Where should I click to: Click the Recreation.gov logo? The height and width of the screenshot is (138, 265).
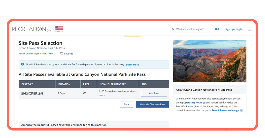coord(32,29)
